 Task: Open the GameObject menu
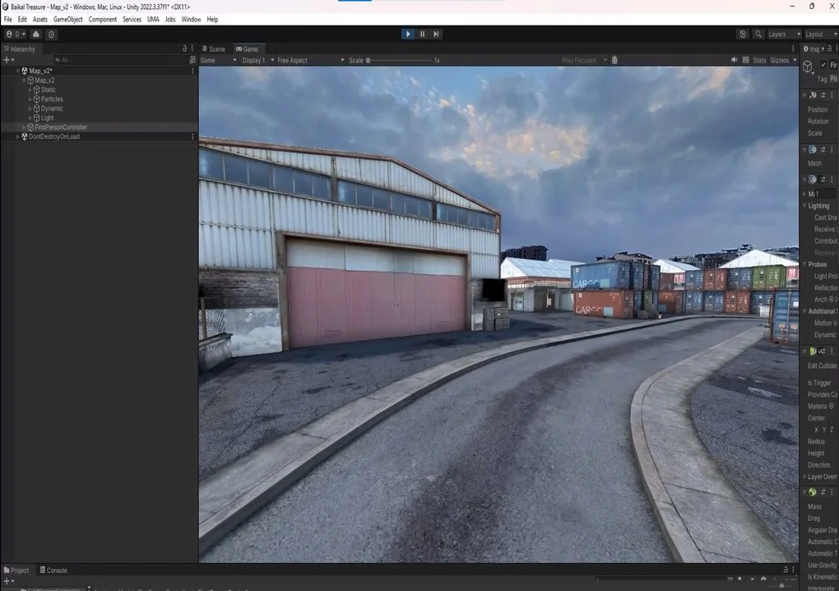[x=67, y=19]
